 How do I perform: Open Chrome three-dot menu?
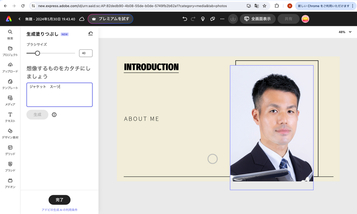click(353, 6)
